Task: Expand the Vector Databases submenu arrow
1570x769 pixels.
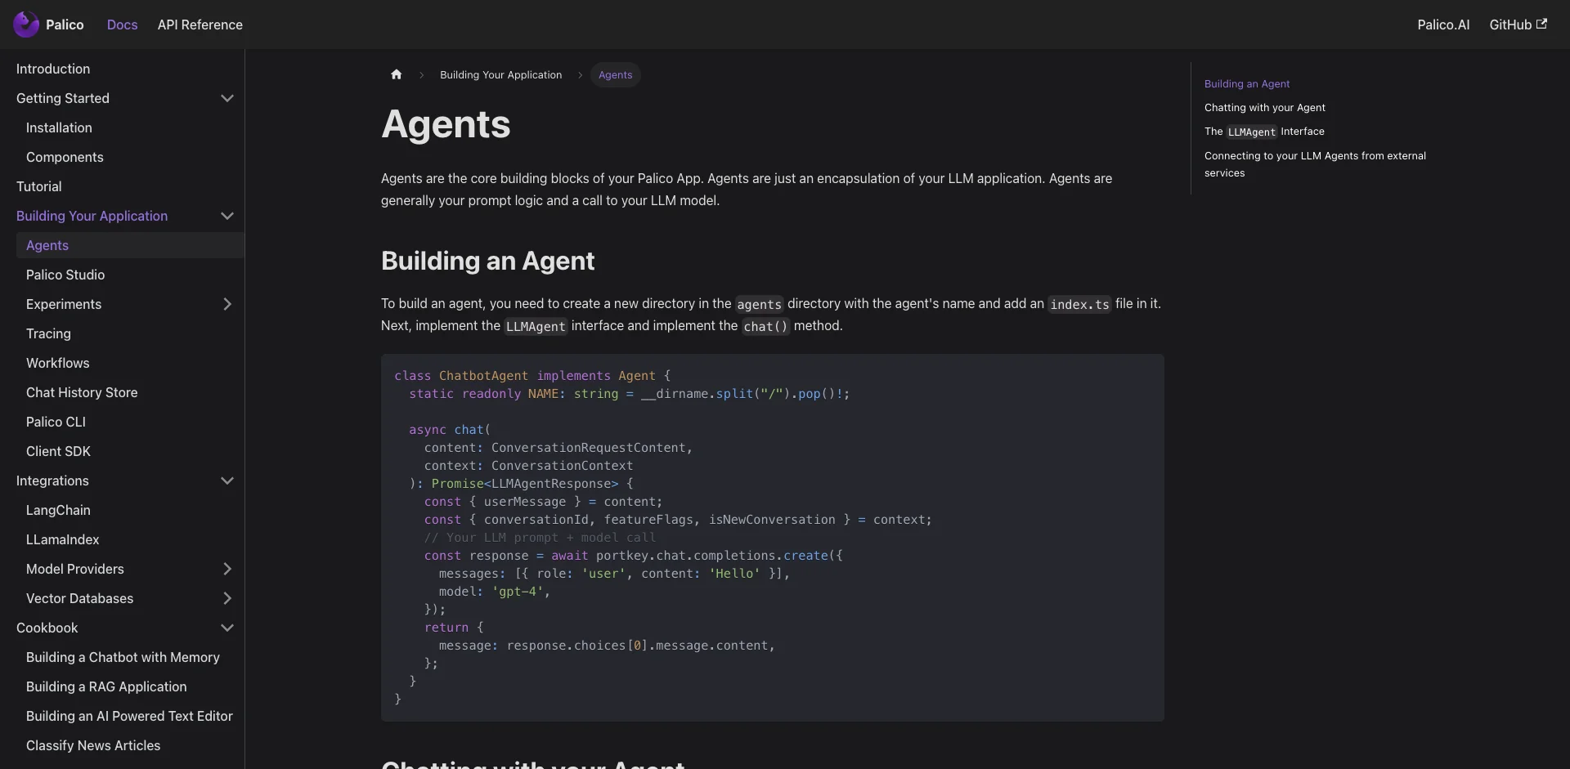Action: click(227, 598)
